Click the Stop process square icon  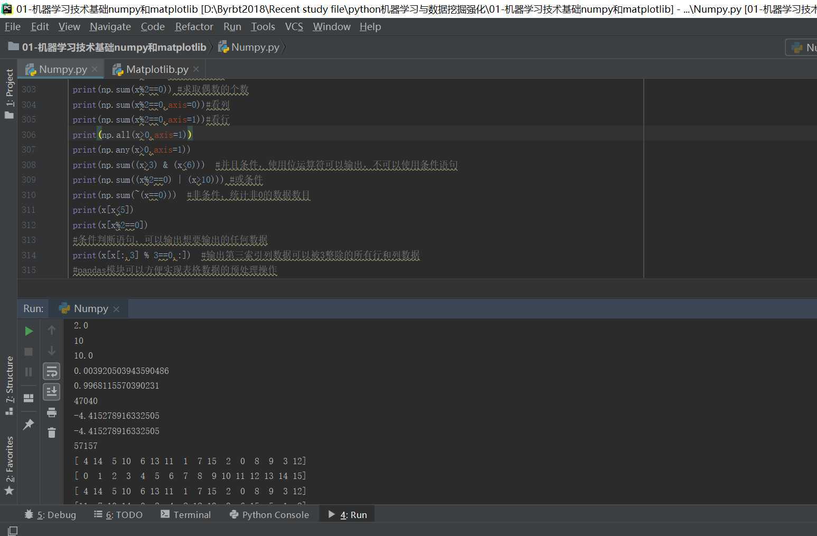point(29,352)
